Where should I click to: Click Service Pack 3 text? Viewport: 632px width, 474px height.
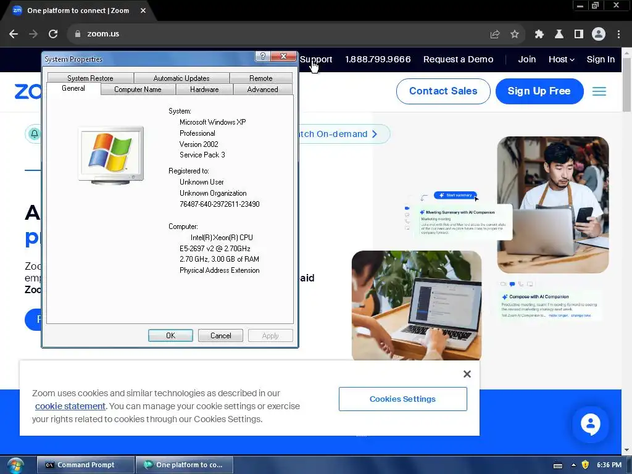coord(202,155)
